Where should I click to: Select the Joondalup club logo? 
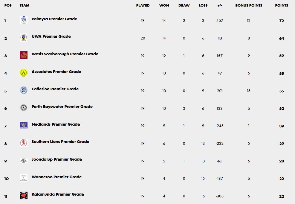(24, 160)
